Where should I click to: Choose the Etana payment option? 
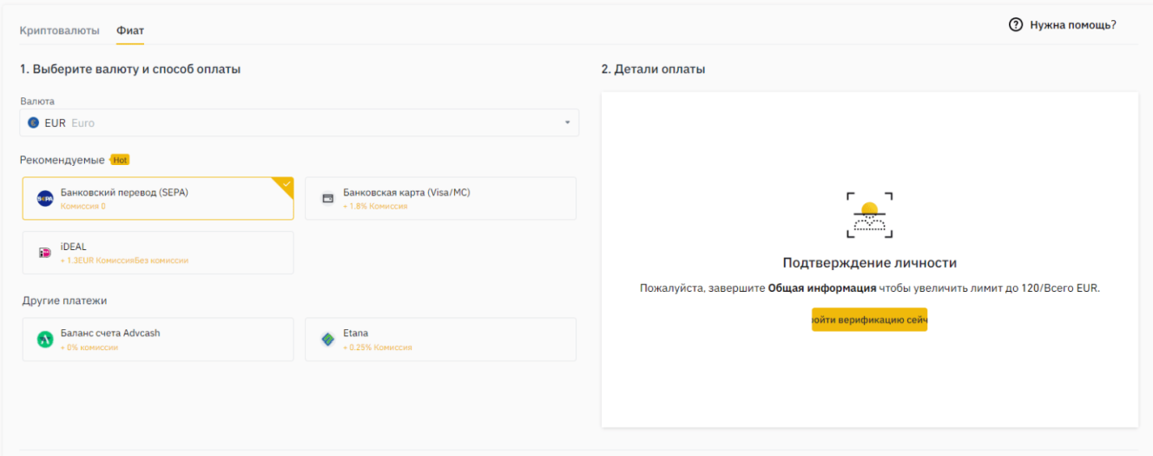pyautogui.click(x=440, y=339)
